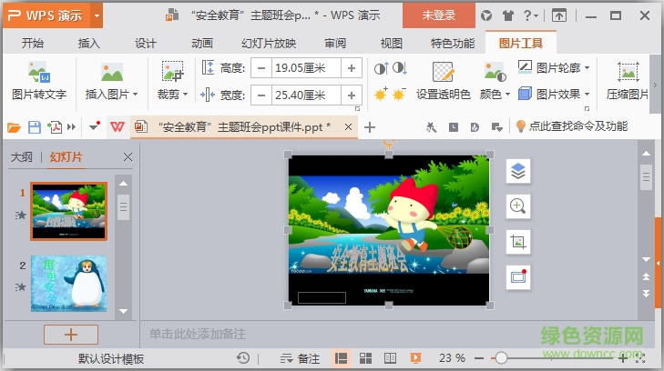Open the 颜色 color options
Viewport: 664px width, 371px height.
495,81
